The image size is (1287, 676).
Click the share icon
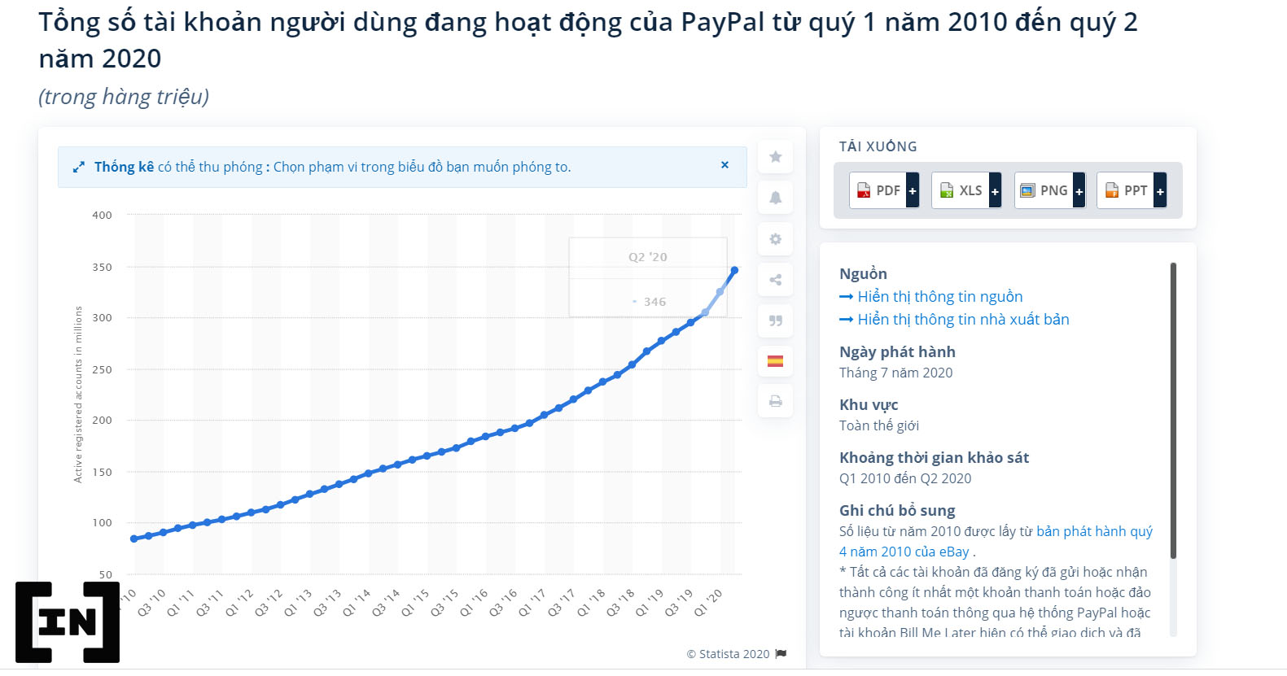pos(775,280)
